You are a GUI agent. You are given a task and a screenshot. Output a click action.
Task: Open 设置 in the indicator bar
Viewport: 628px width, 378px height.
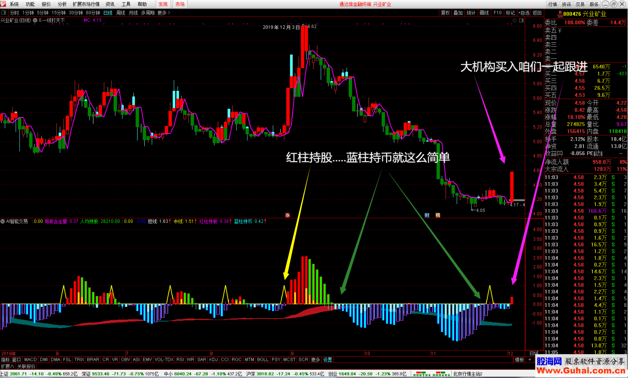[x=328, y=360]
